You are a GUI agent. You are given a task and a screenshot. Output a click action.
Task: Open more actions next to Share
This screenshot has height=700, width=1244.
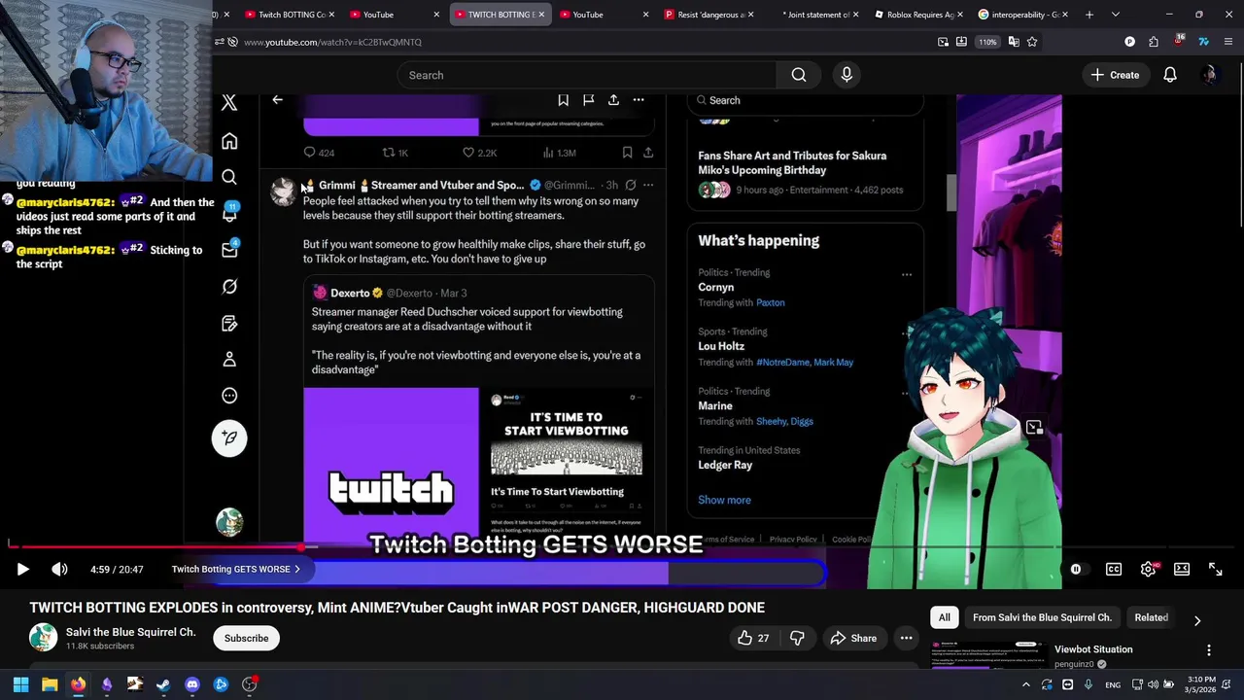tap(906, 638)
